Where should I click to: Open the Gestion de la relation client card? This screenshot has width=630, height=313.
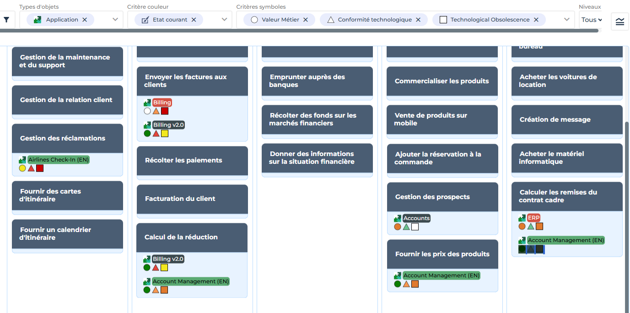point(67,100)
